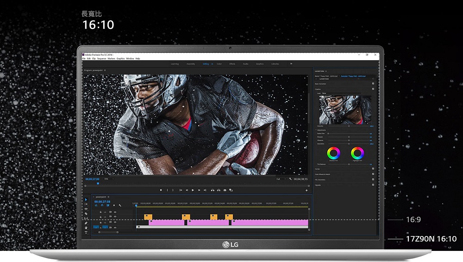The width and height of the screenshot is (463, 262).
Task: Switch to the Color workspace tab
Action: [x=219, y=64]
